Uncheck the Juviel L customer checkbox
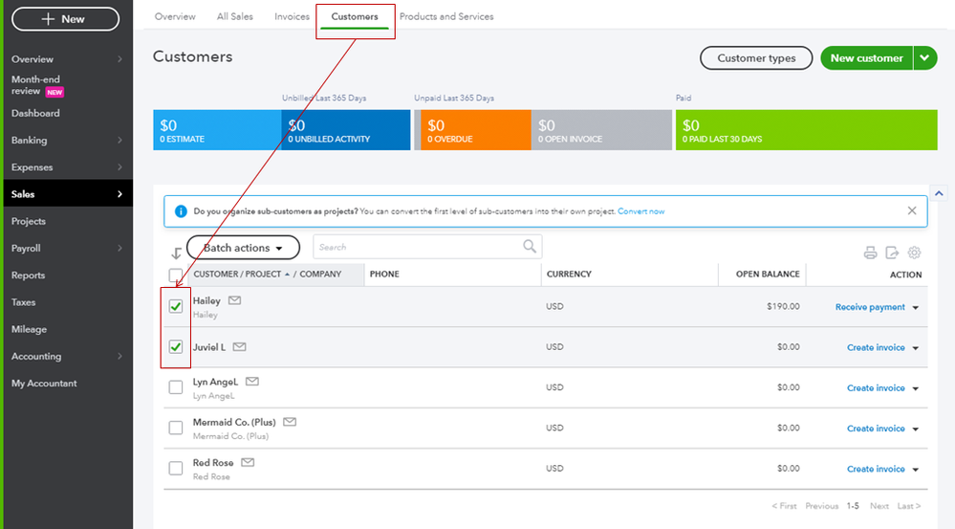Image resolution: width=955 pixels, height=529 pixels. coord(175,347)
